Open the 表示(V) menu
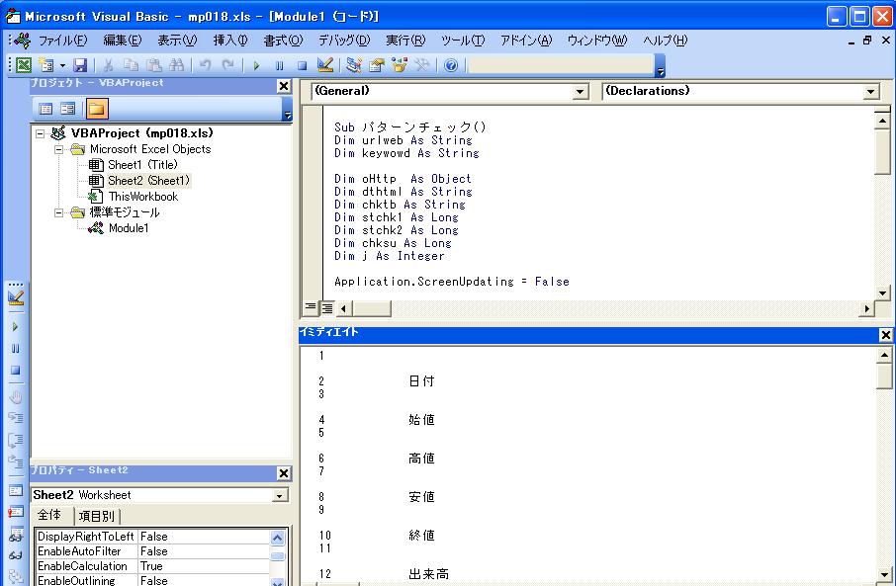Viewport: 896px width, 586px height. click(x=177, y=41)
